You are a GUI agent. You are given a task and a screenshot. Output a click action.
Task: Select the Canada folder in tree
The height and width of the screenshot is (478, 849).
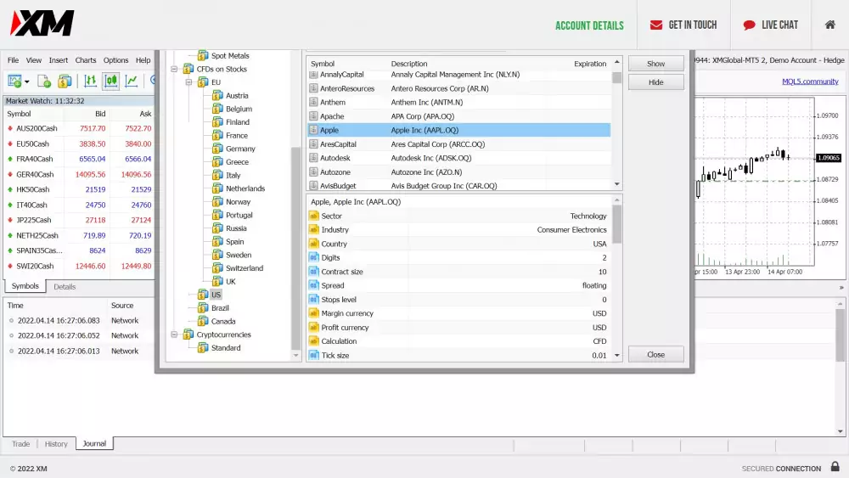pos(216,321)
